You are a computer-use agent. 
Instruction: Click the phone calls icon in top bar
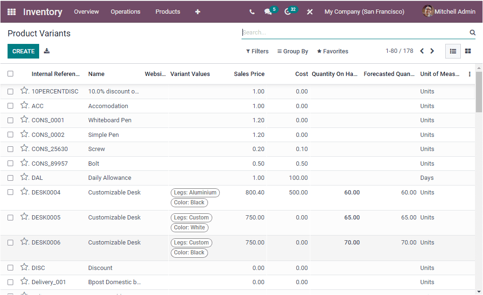252,11
